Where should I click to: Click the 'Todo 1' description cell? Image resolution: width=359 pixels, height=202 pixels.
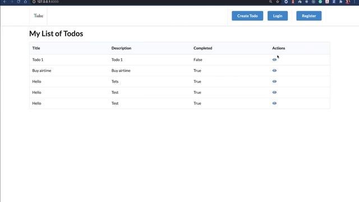[117, 59]
